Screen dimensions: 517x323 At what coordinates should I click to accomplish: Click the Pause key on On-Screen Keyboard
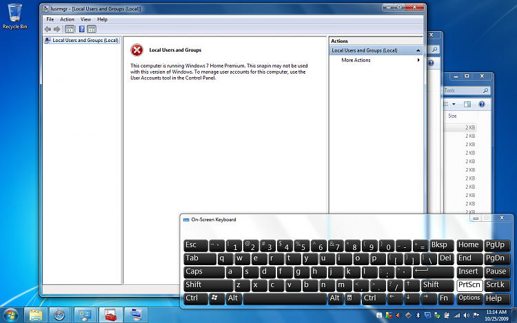(497, 272)
